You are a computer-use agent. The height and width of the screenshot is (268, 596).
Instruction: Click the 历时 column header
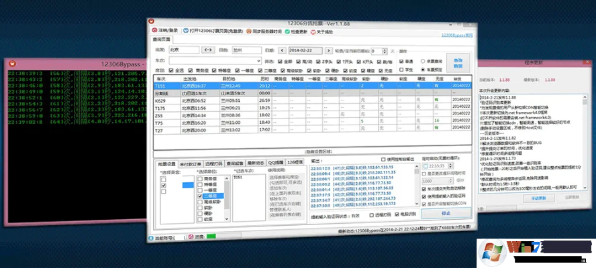pyautogui.click(x=265, y=78)
